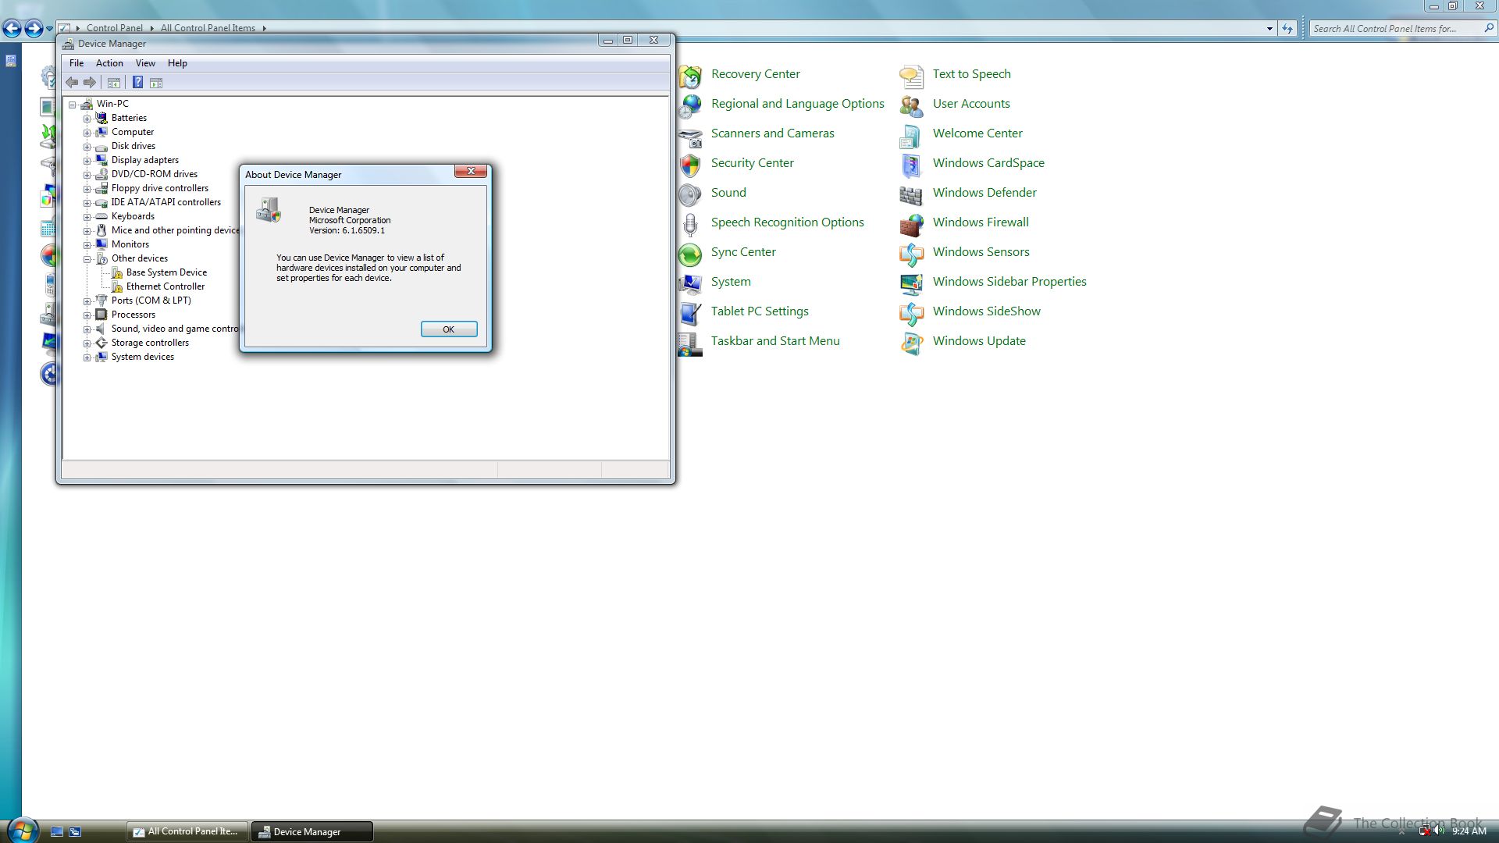Image resolution: width=1499 pixels, height=843 pixels.
Task: Open the recent pages dropdown arrow
Action: 49,29
